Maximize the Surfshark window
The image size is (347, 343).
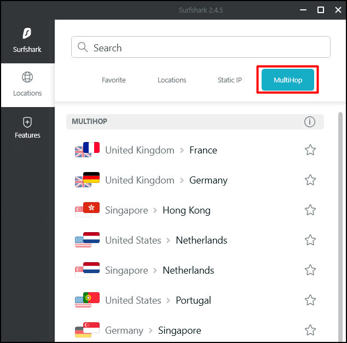tap(321, 10)
